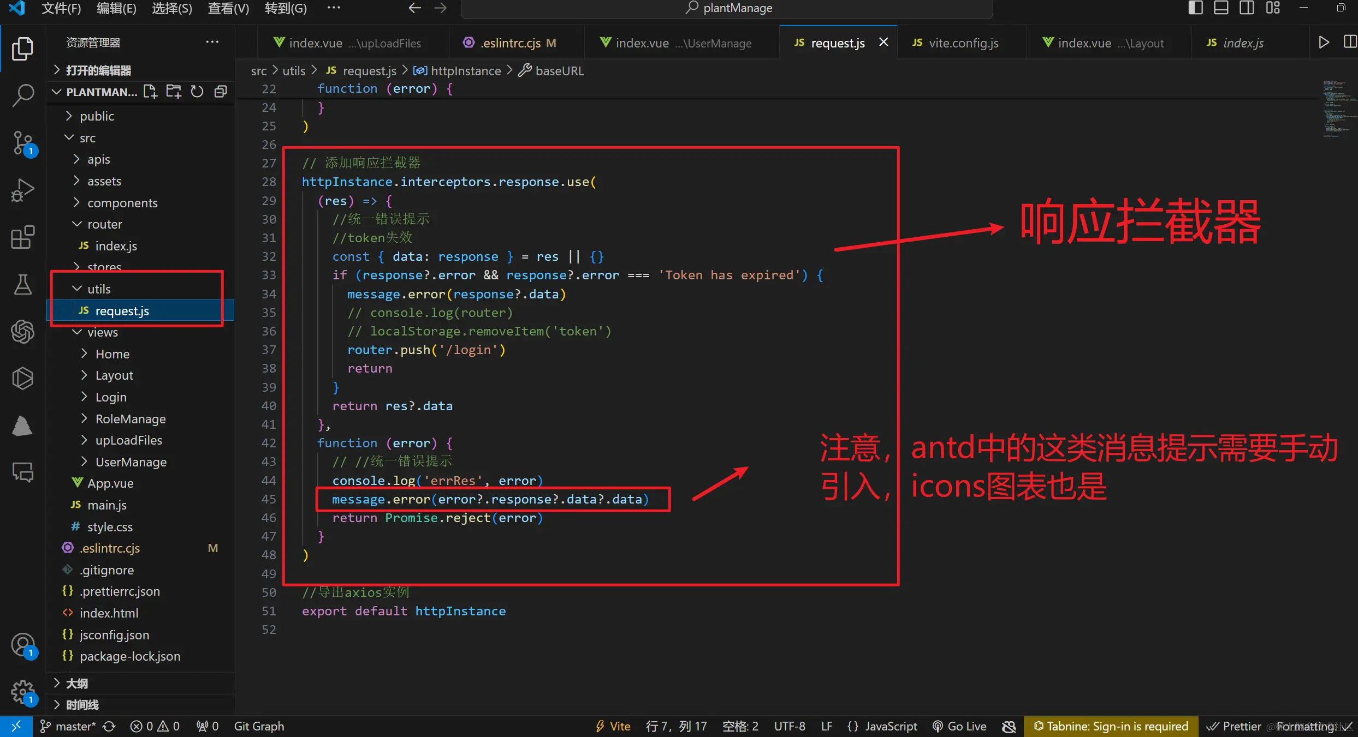Open main.js in file tree
Image resolution: width=1358 pixels, height=737 pixels.
pyautogui.click(x=140, y=505)
